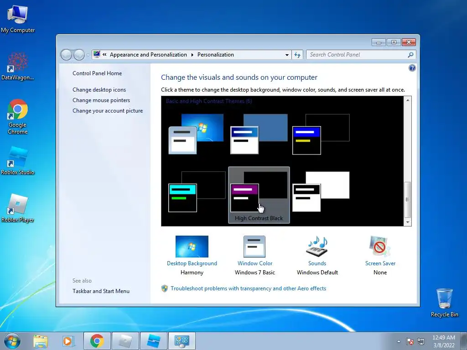Screen dimensions: 467x350
Task: Select the Control Panel taskbar button
Action: [x=182, y=341]
